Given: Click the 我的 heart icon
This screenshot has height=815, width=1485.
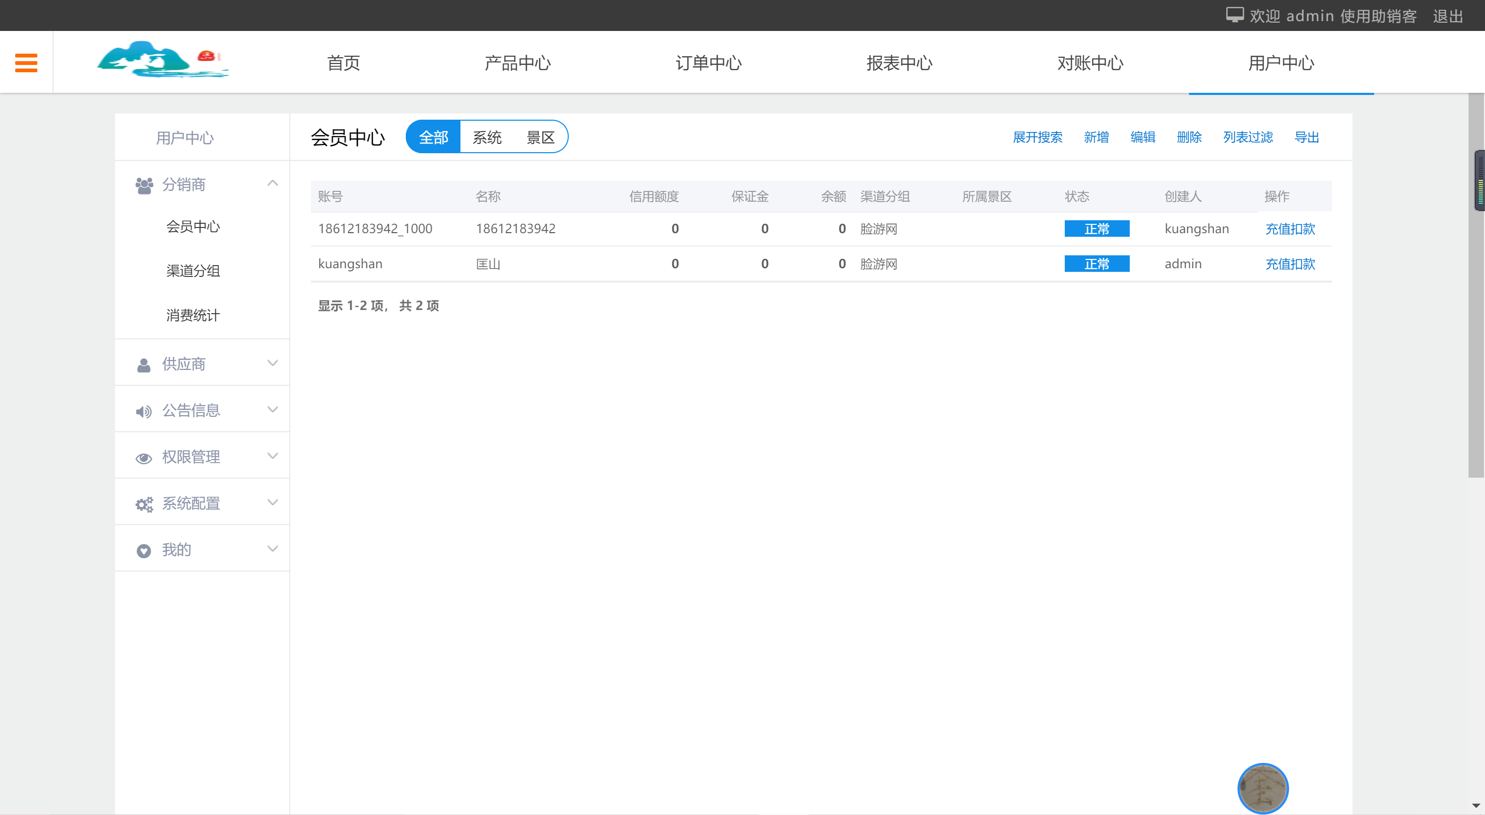Looking at the screenshot, I should tap(143, 551).
